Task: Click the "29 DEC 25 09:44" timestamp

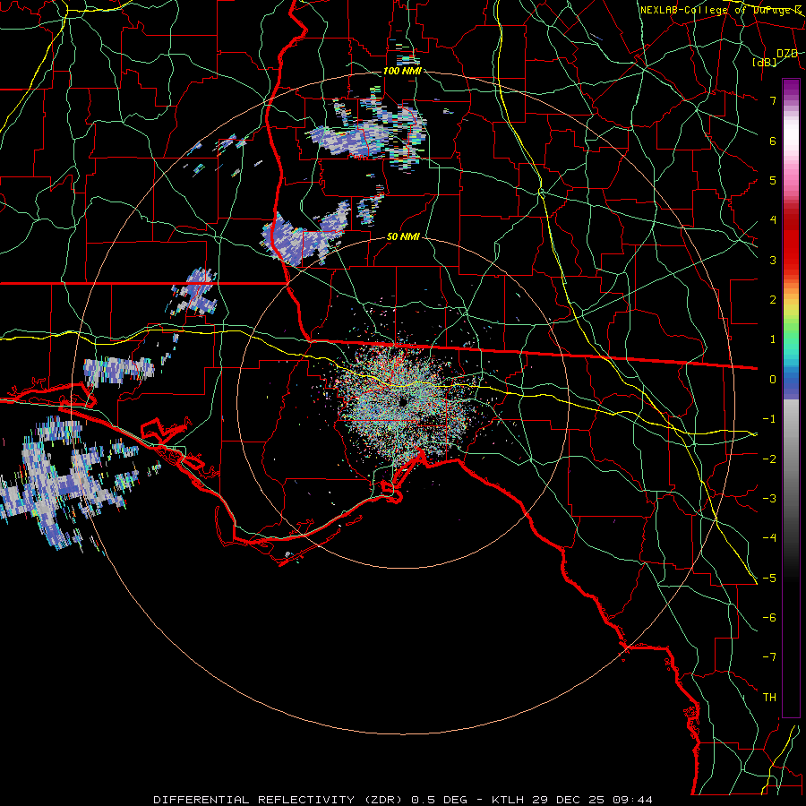Action: [592, 800]
